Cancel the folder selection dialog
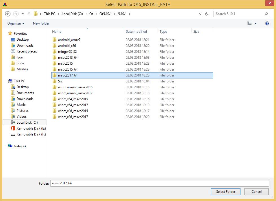The height and width of the screenshot is (201, 276). [256, 191]
